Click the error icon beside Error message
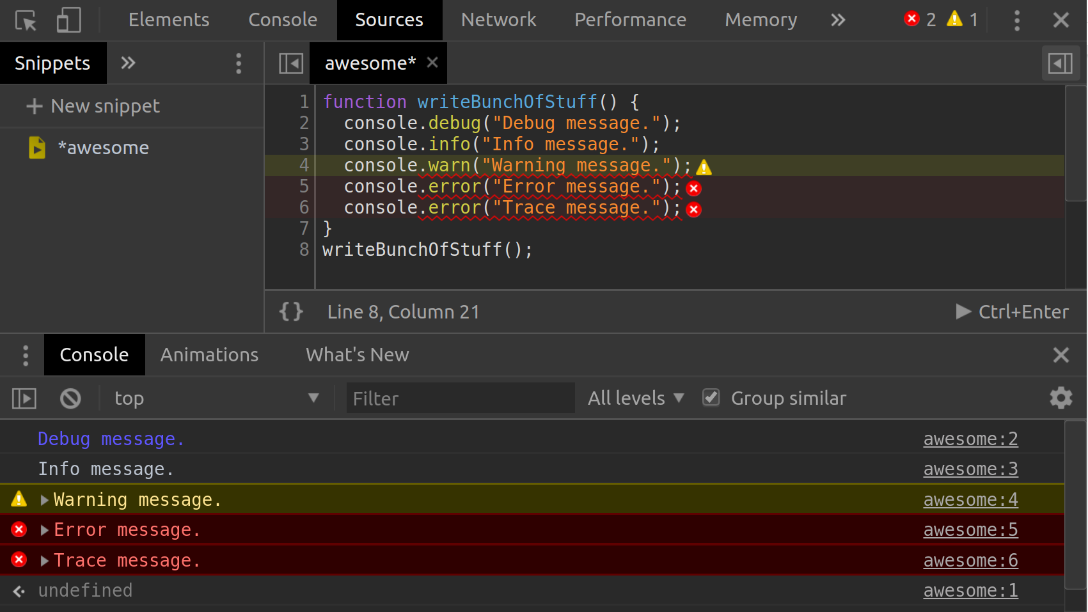The image size is (1088, 612). tap(19, 530)
